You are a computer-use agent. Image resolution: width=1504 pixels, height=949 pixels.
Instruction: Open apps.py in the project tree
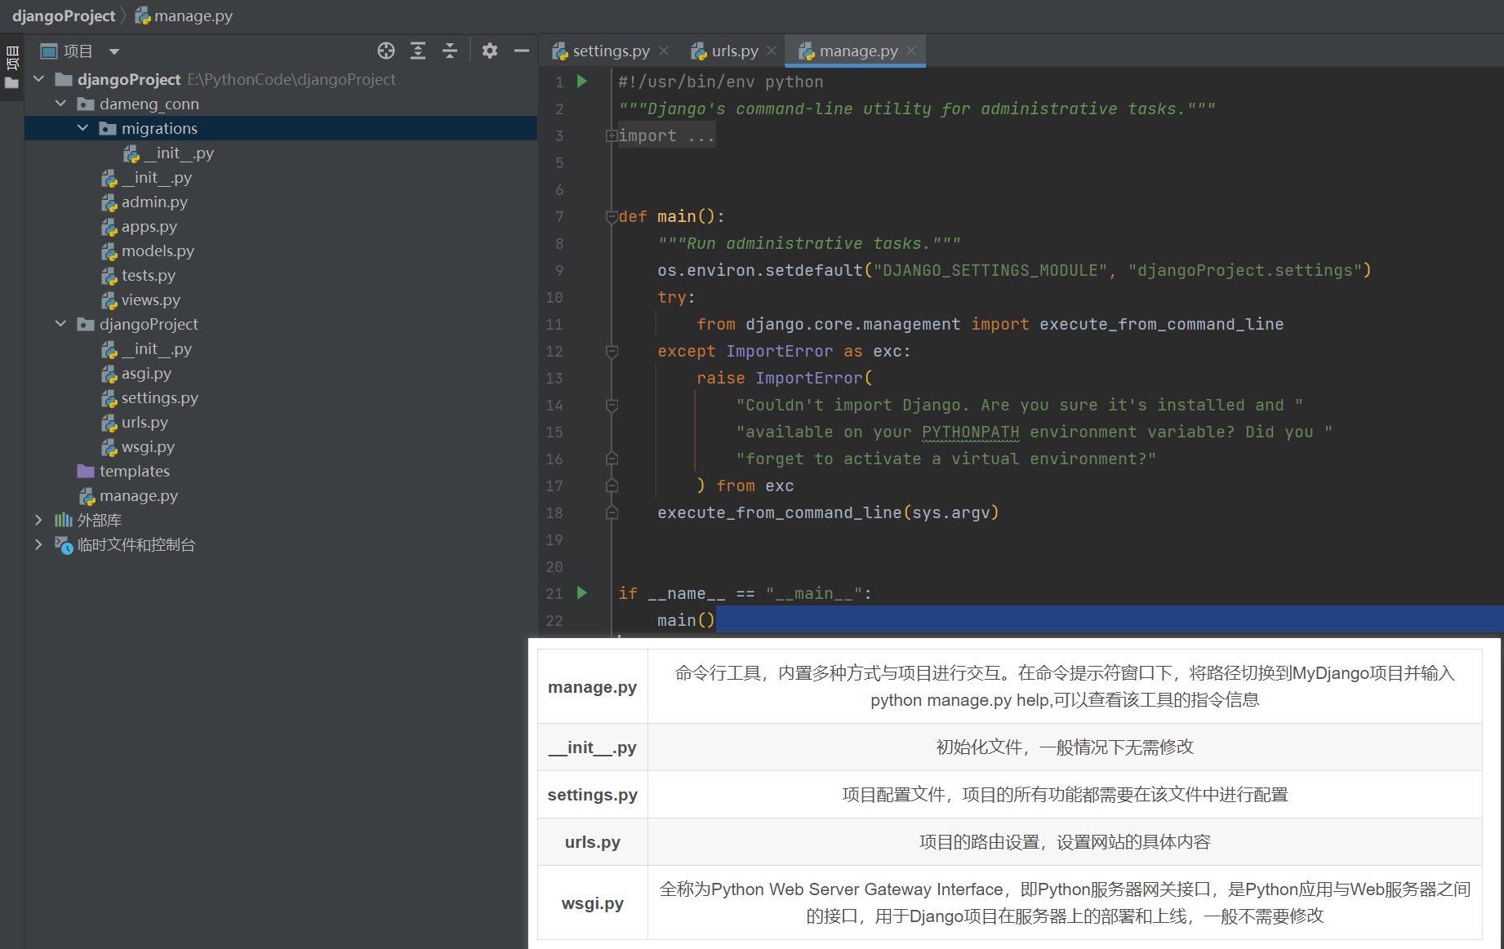coord(149,226)
